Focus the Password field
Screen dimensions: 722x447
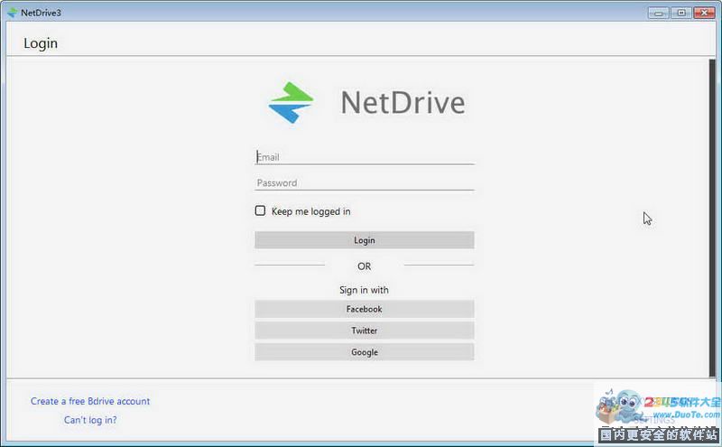[x=365, y=182]
